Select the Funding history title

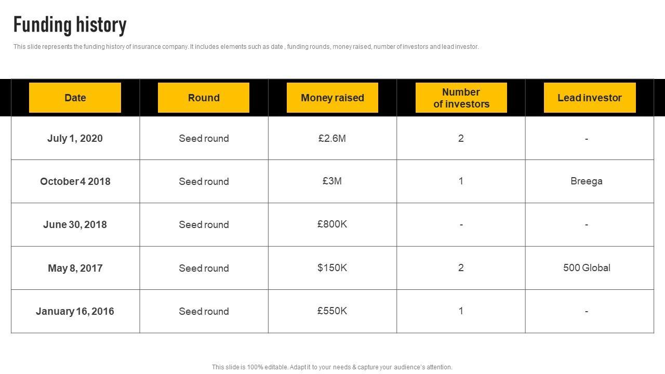(x=70, y=25)
